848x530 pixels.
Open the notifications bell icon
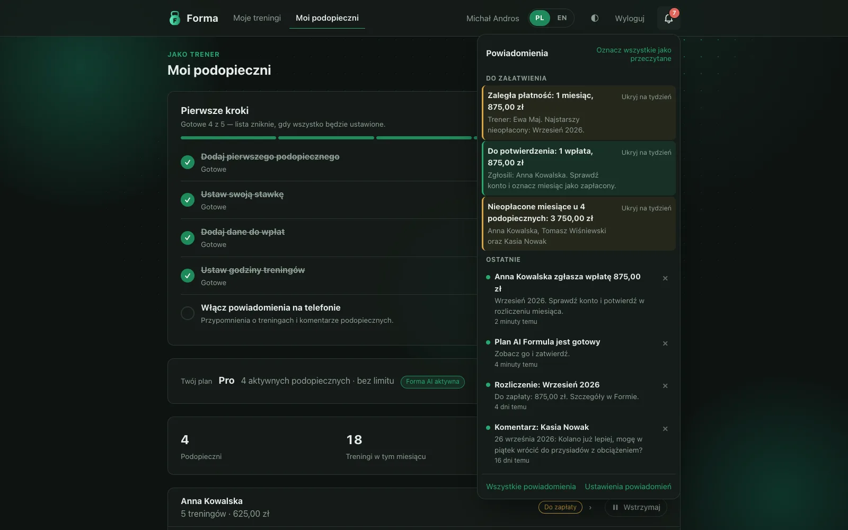point(668,18)
